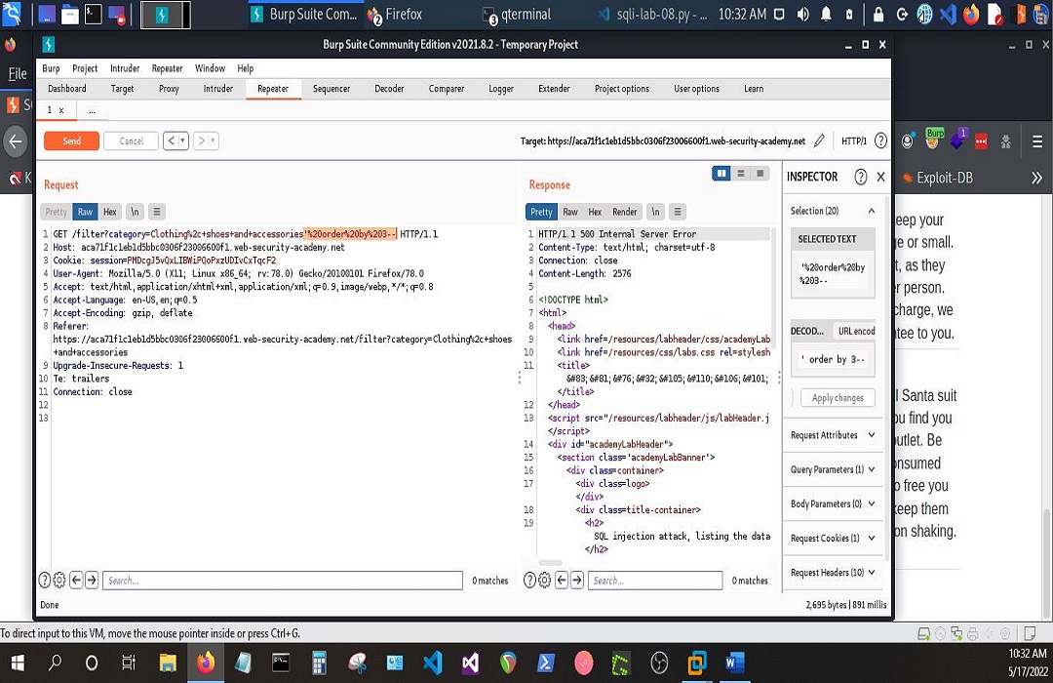Go back to previous request in history
Image resolution: width=1053 pixels, height=683 pixels.
pos(172,141)
